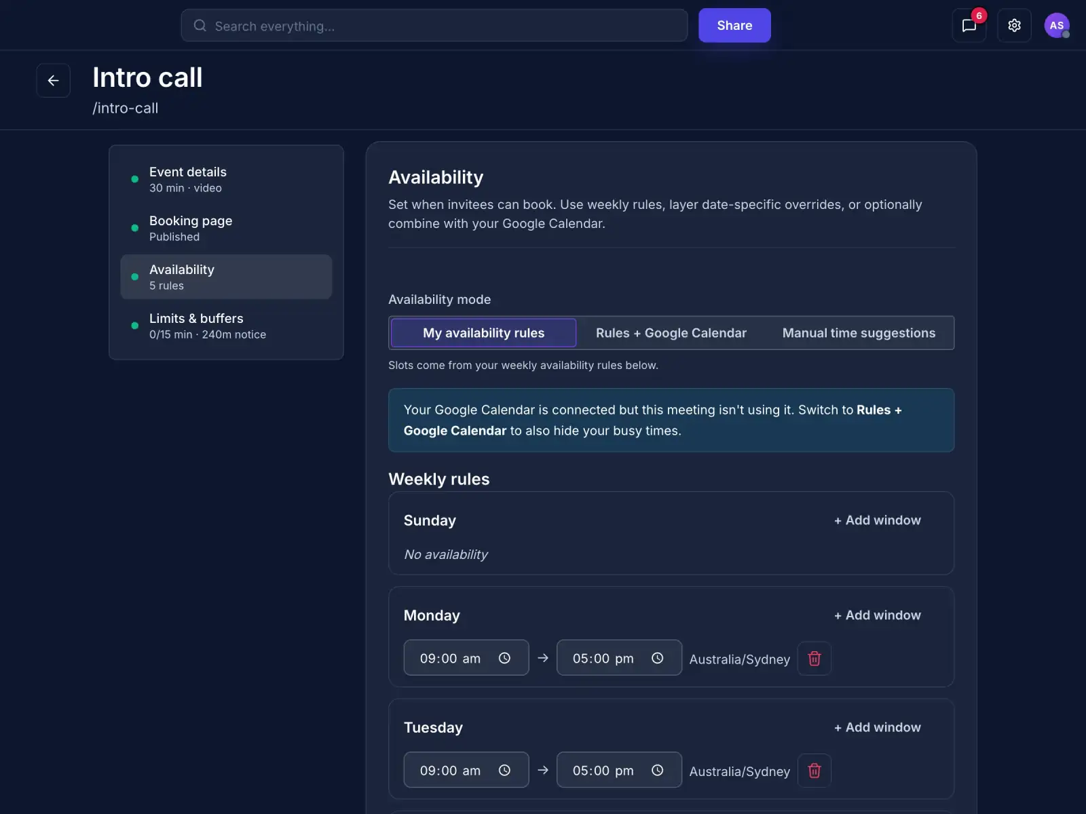Add window for Tuesday

tap(877, 727)
